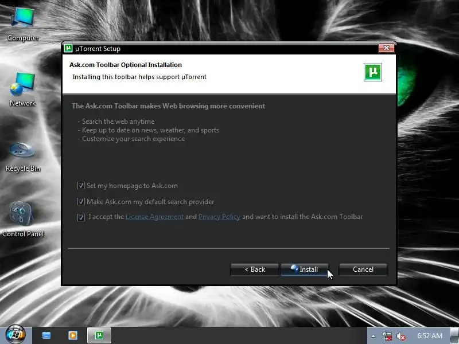Click the 'Keep up to date on news' line
The image size is (459, 344).
tap(149, 130)
